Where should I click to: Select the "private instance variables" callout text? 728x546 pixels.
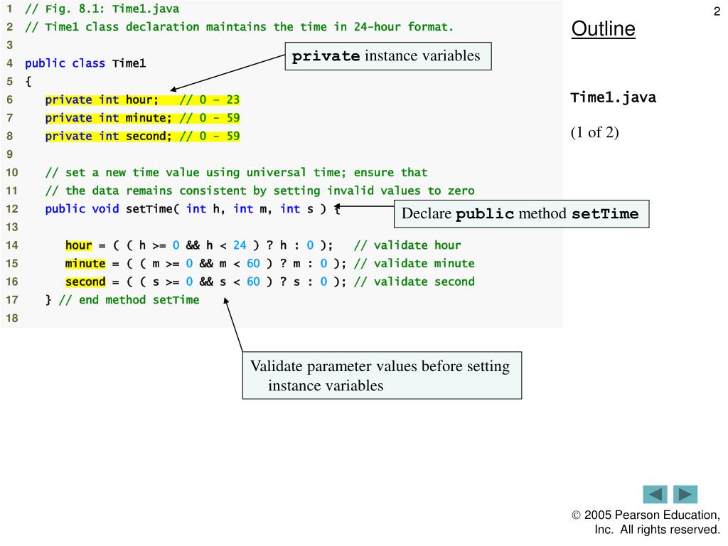386,55
